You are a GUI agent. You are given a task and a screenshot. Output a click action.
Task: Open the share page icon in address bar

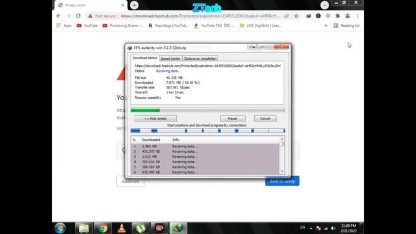click(x=287, y=16)
